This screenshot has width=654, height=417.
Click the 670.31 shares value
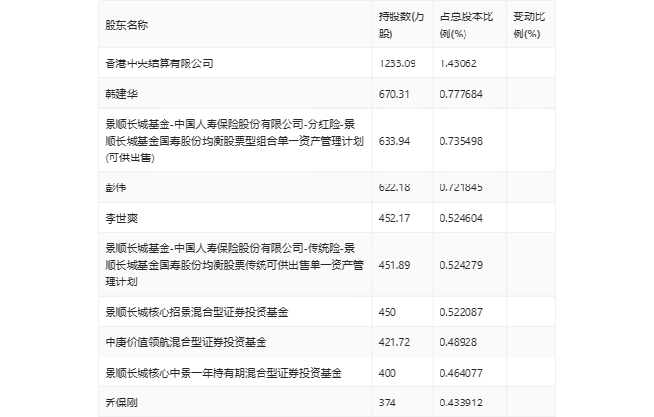point(393,94)
